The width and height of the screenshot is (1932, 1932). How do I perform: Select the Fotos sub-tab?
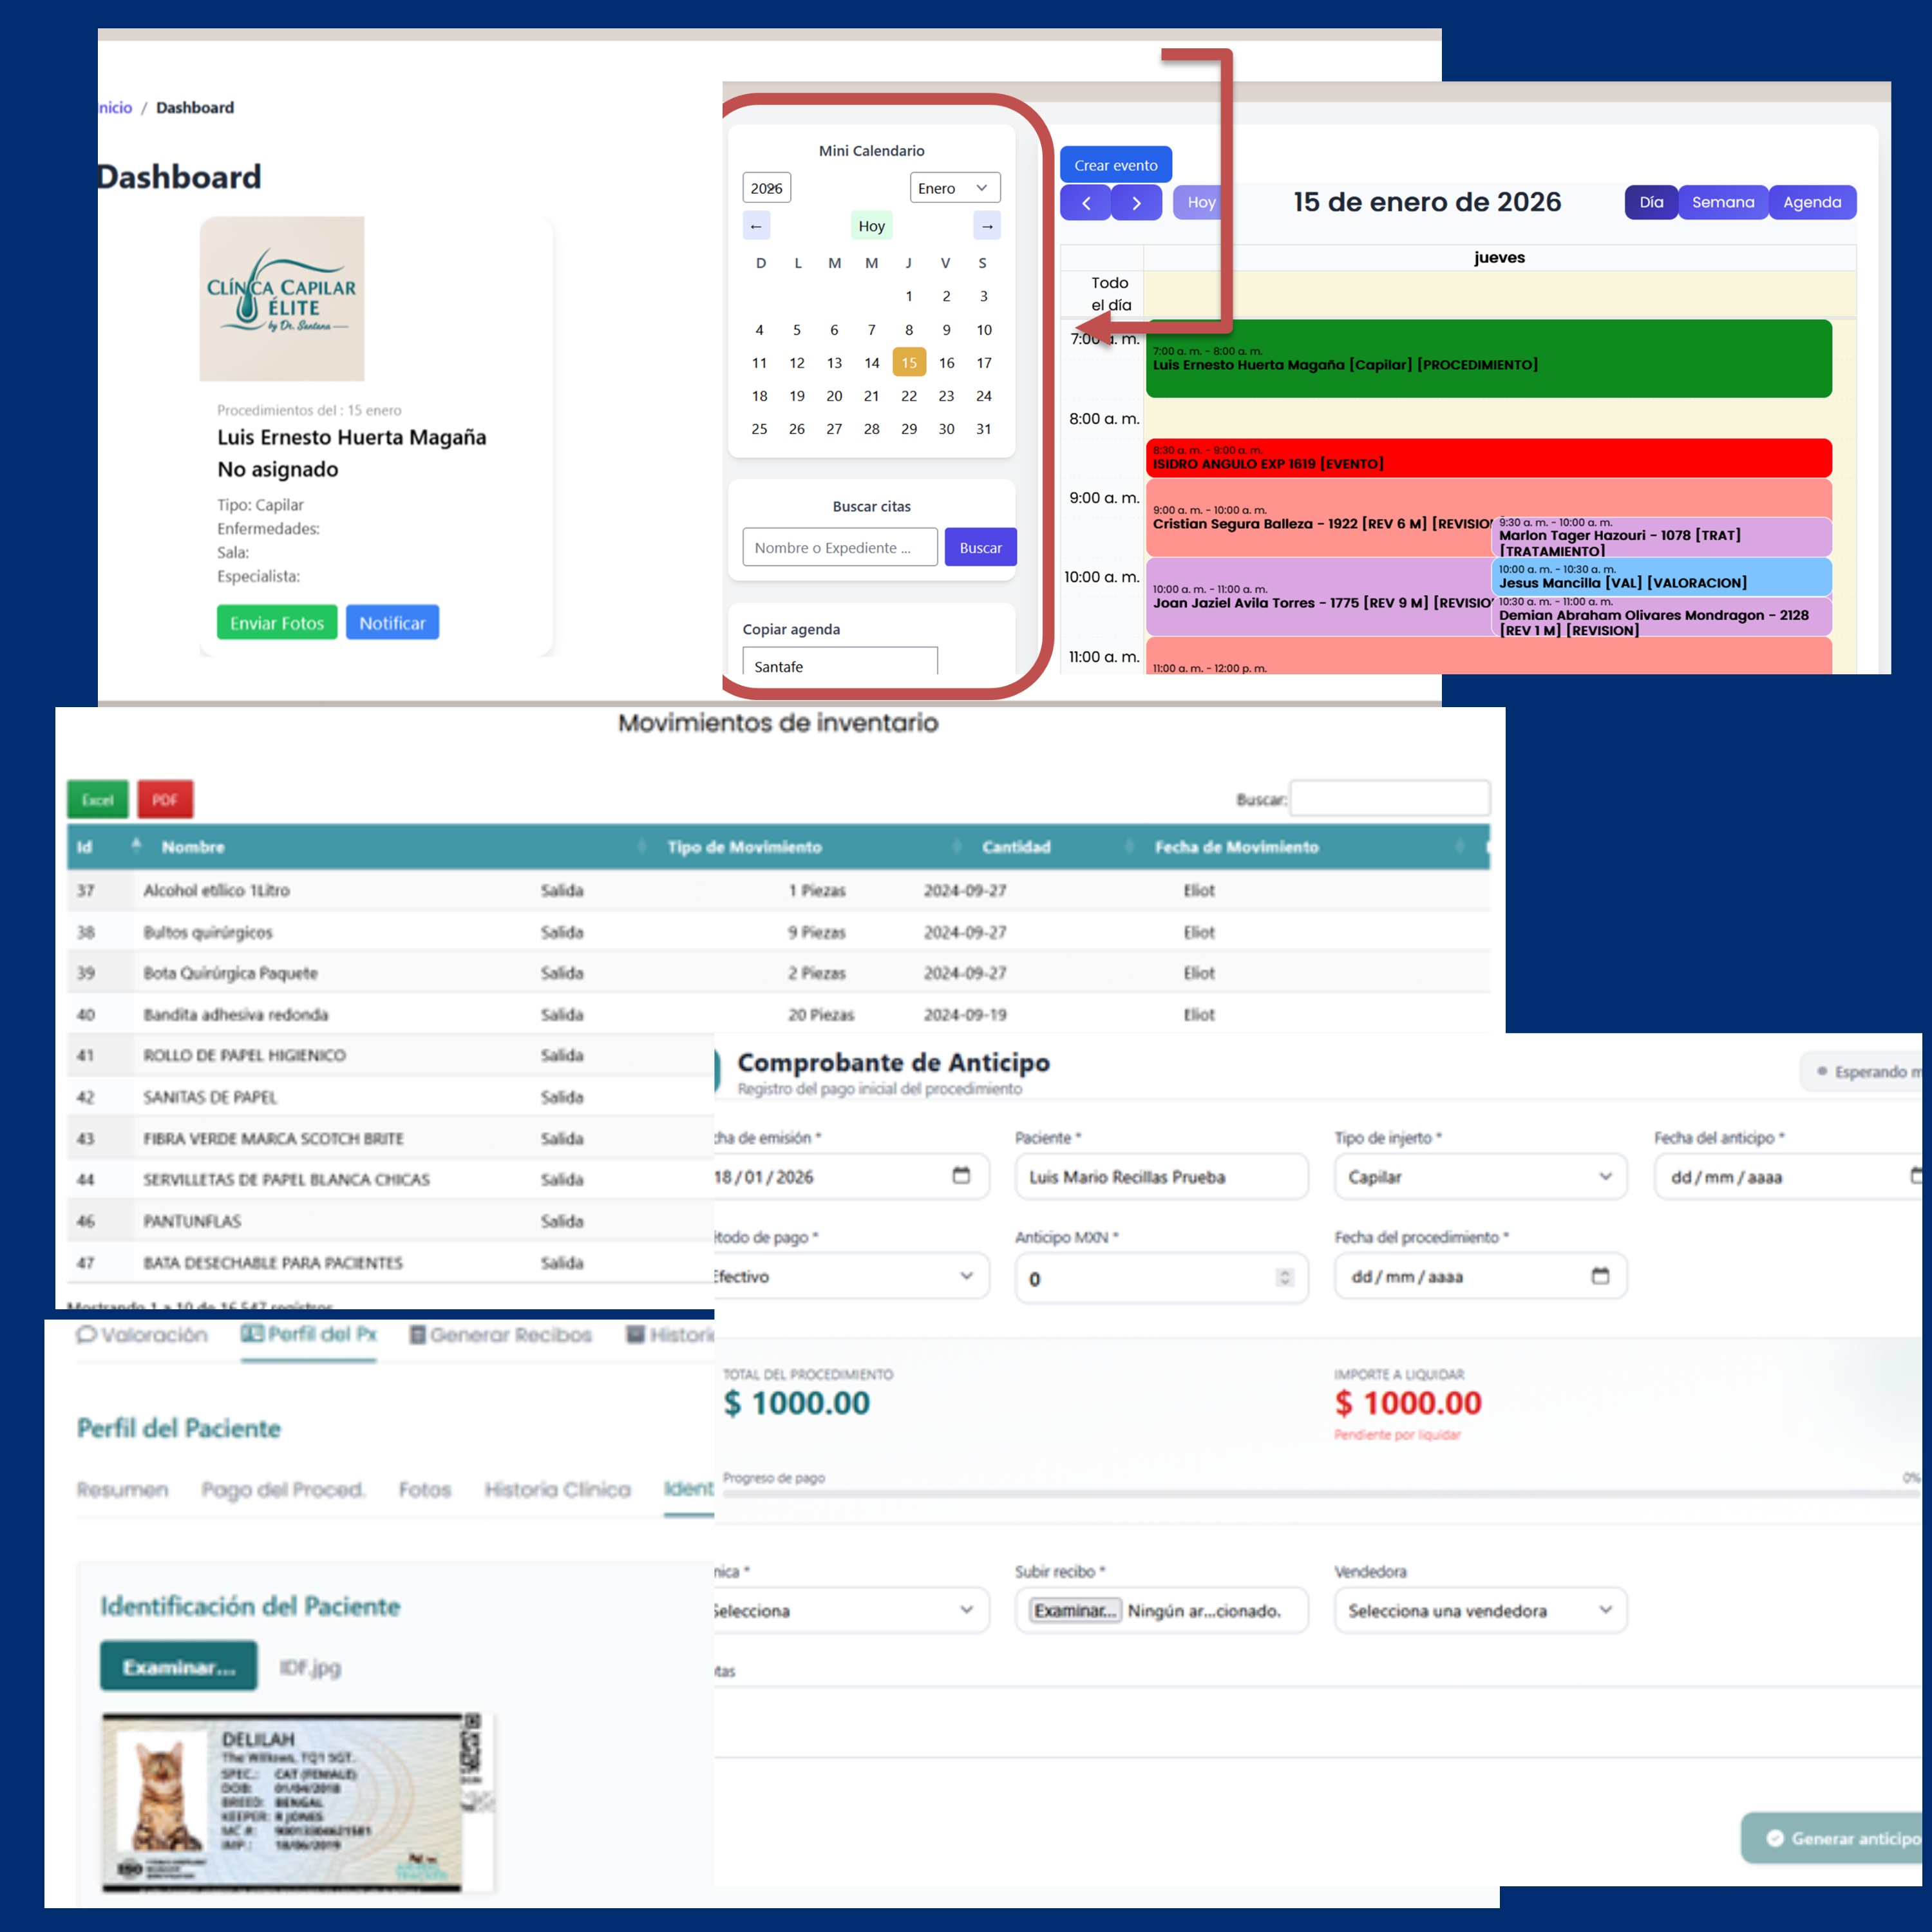[425, 1490]
